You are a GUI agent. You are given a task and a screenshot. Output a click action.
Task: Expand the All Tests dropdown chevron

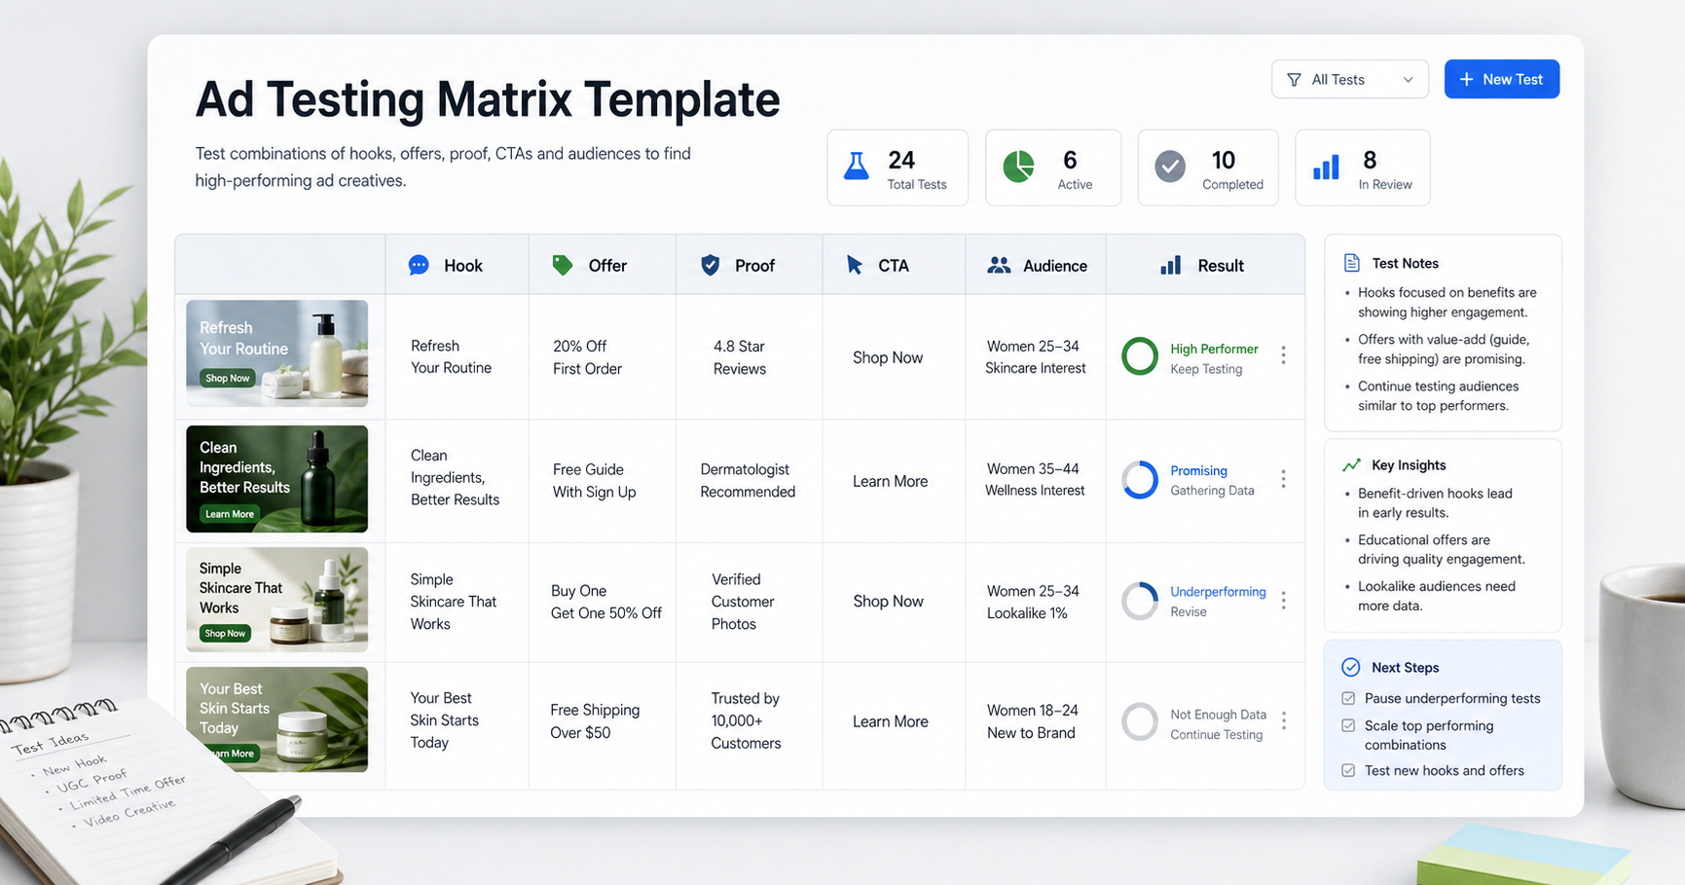(x=1408, y=80)
